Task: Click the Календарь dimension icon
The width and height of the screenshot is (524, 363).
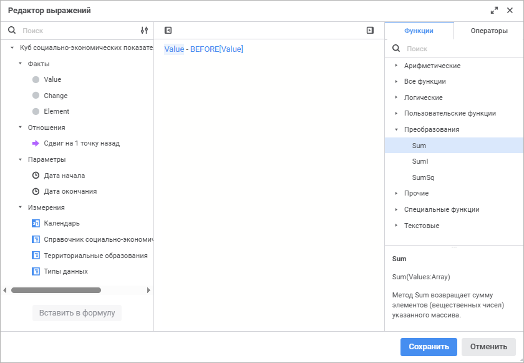Action: tap(36, 223)
